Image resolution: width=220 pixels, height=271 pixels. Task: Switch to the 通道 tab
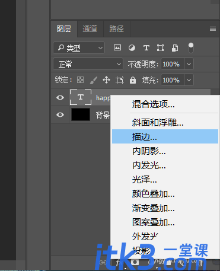[x=90, y=29]
